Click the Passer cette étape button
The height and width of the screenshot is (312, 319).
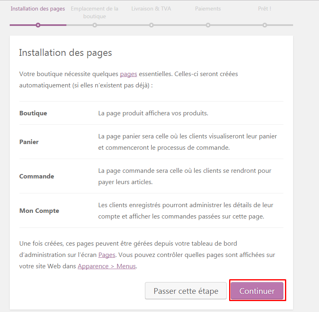point(186,291)
